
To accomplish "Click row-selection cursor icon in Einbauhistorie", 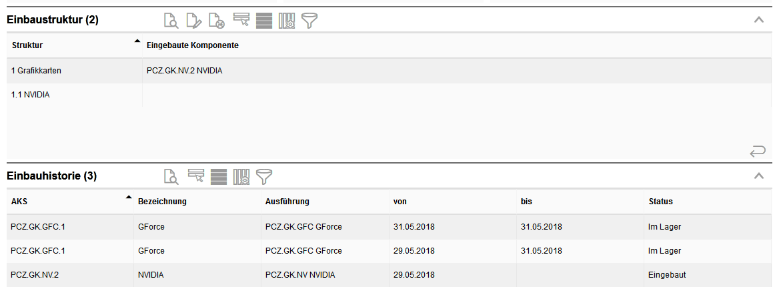I will pos(196,177).
